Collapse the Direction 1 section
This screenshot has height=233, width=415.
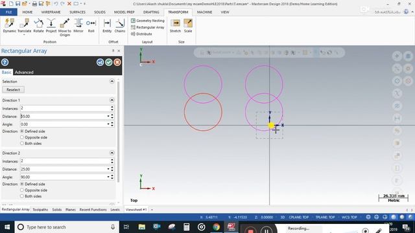coord(112,100)
